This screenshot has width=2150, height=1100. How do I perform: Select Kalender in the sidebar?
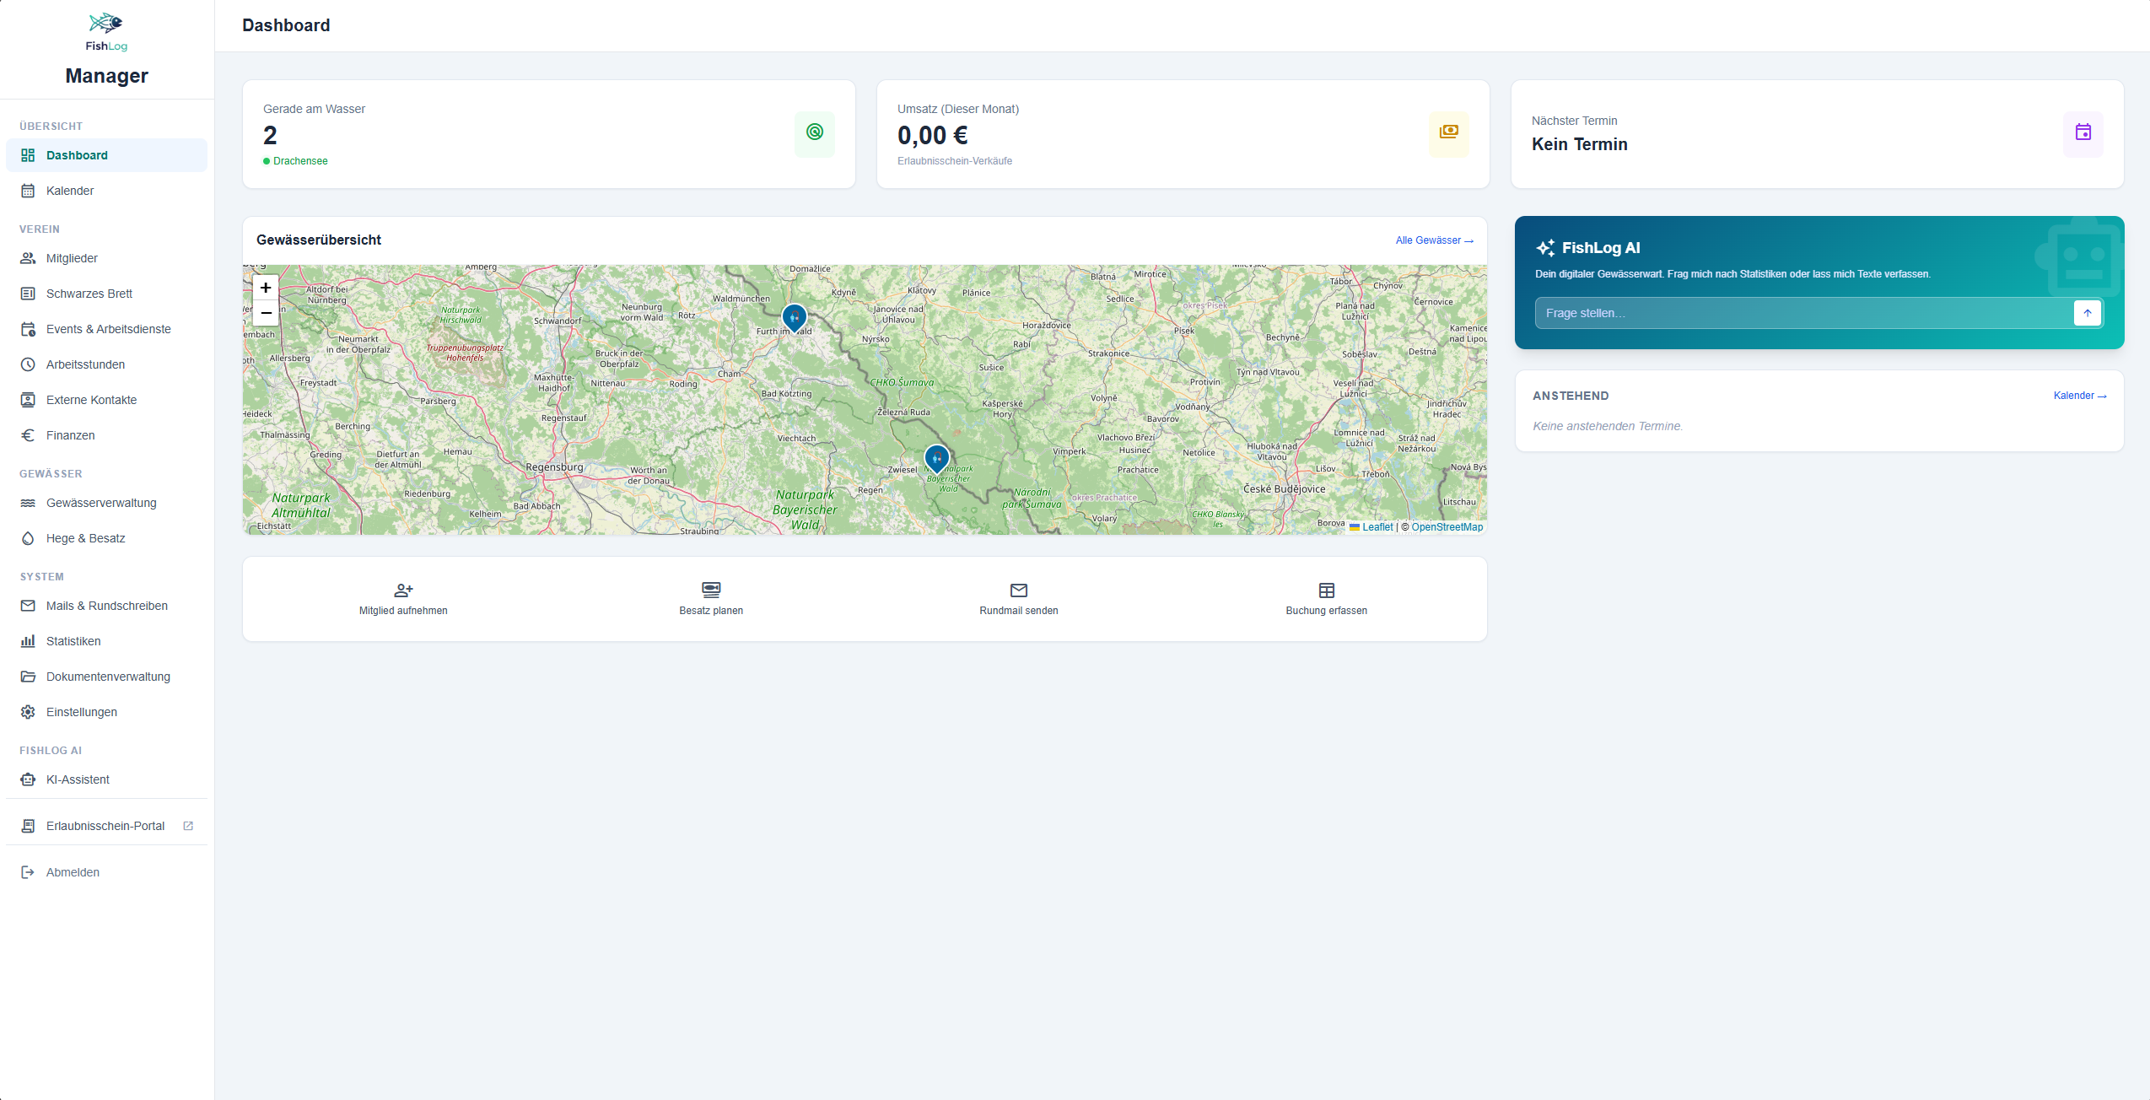tap(106, 191)
